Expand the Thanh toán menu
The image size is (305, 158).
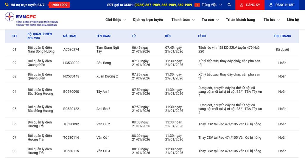[x=183, y=20]
